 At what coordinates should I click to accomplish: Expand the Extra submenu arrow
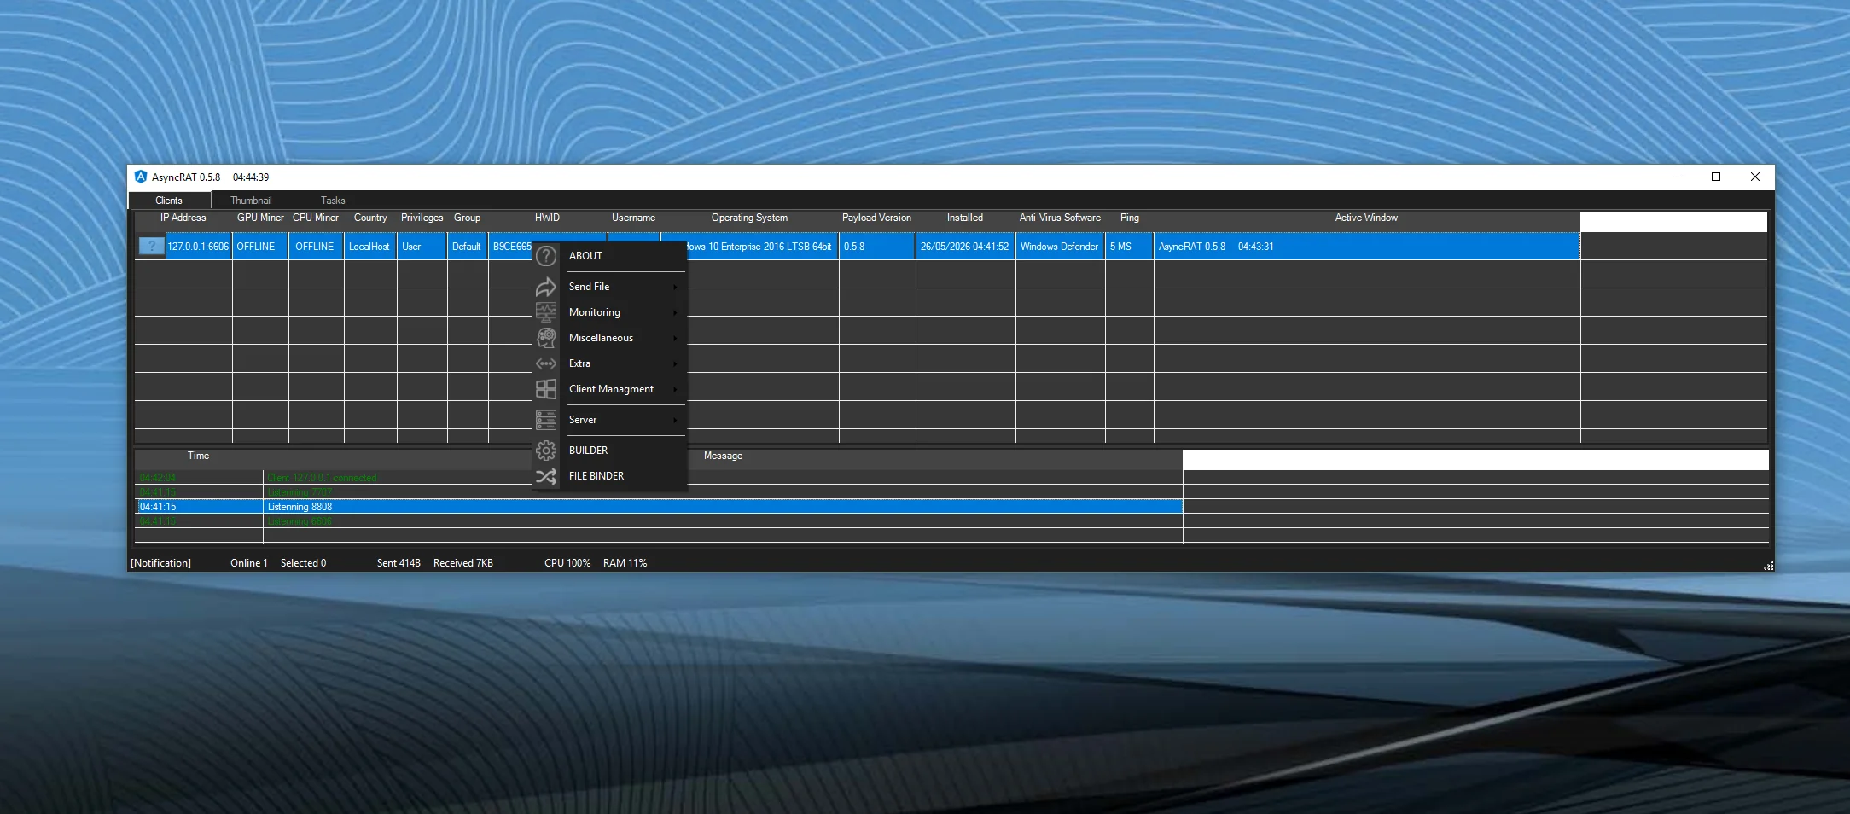pos(675,363)
